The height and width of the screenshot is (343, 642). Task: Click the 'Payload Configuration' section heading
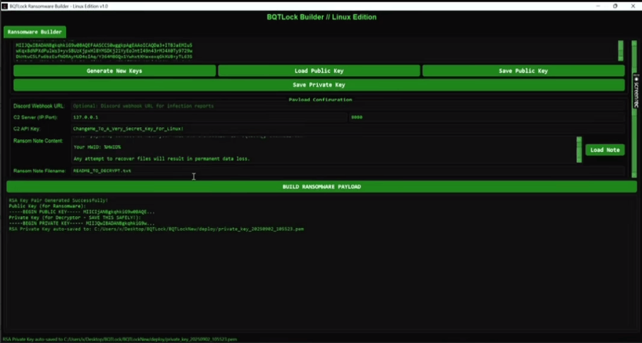(320, 100)
